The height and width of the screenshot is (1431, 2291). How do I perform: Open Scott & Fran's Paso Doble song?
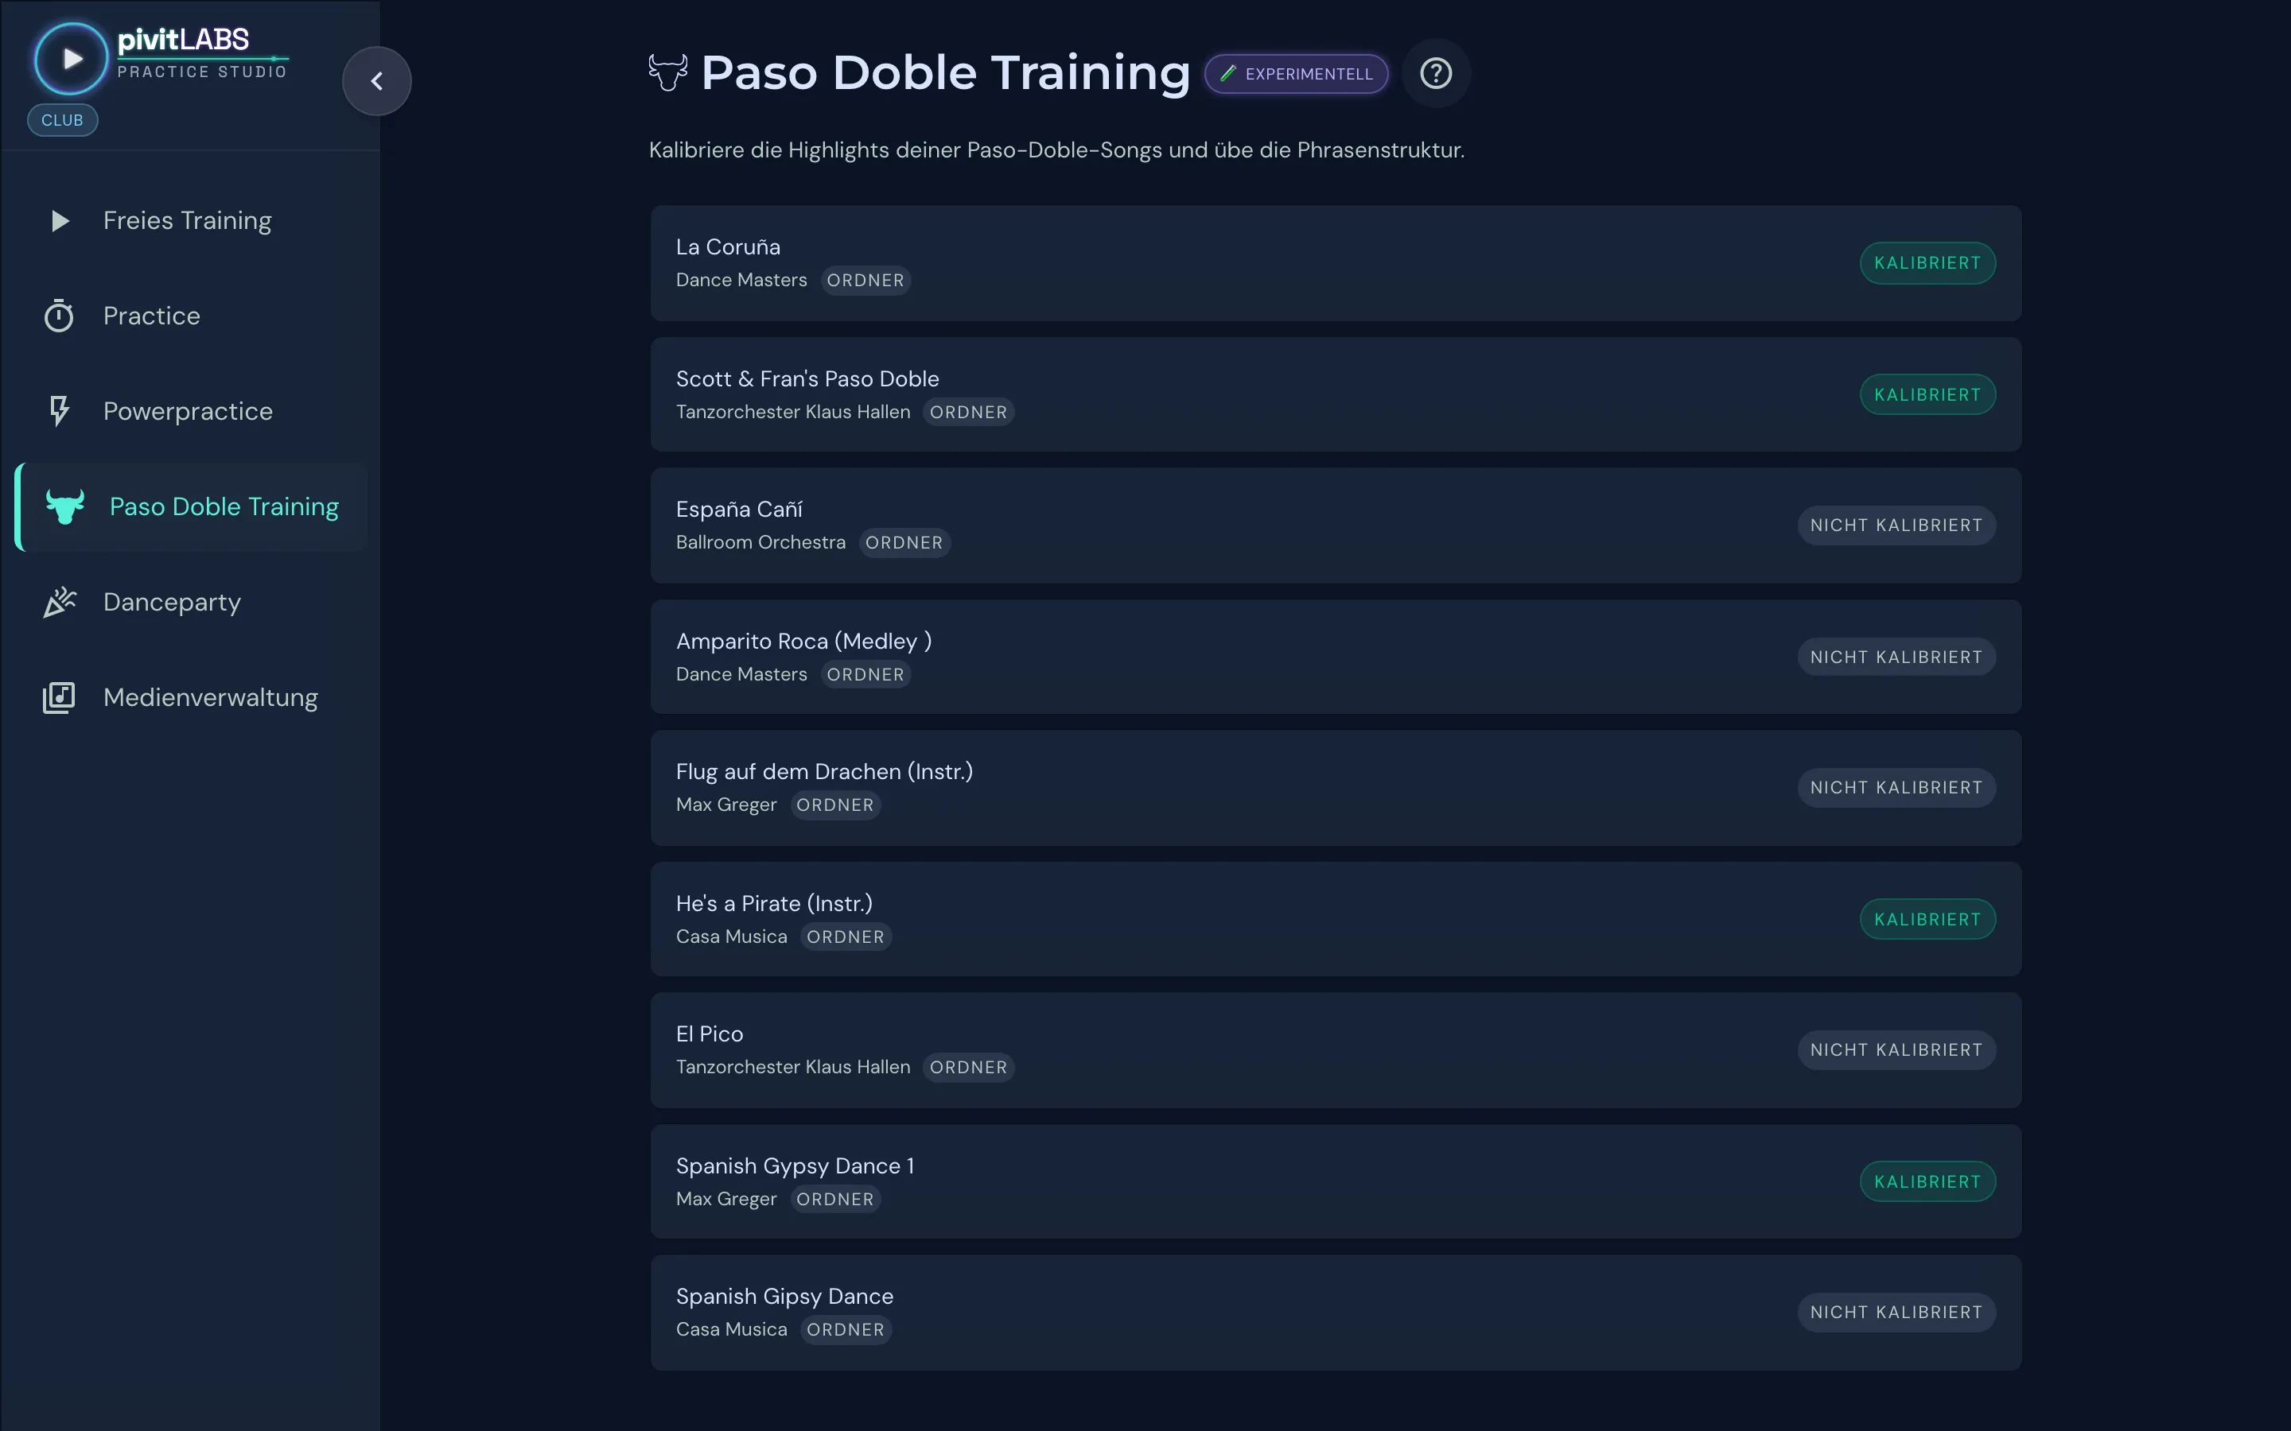(x=1336, y=394)
